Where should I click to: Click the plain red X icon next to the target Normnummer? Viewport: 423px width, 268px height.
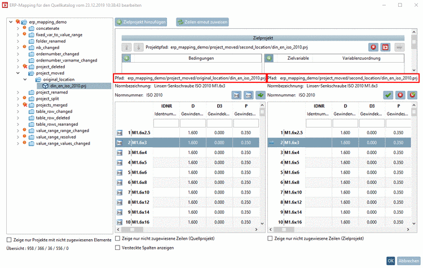pyautogui.click(x=400, y=95)
